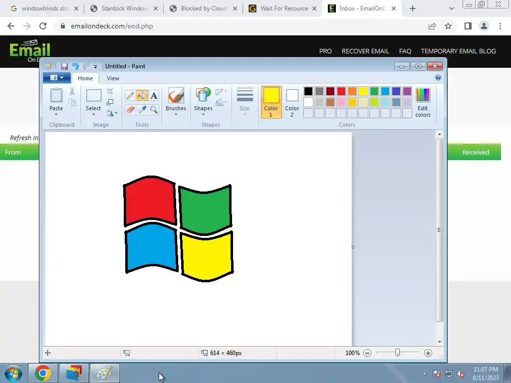The height and width of the screenshot is (383, 511).
Task: Click zoom in plus button
Action: pyautogui.click(x=428, y=353)
